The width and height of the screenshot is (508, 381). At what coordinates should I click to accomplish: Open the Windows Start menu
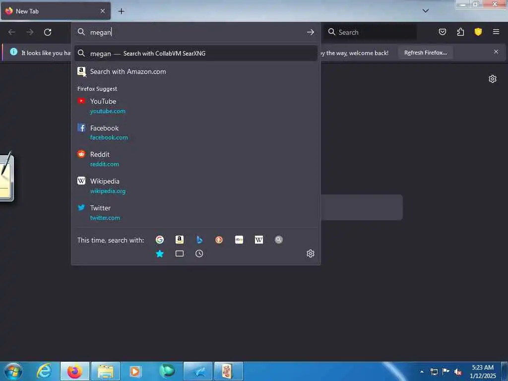pos(13,371)
